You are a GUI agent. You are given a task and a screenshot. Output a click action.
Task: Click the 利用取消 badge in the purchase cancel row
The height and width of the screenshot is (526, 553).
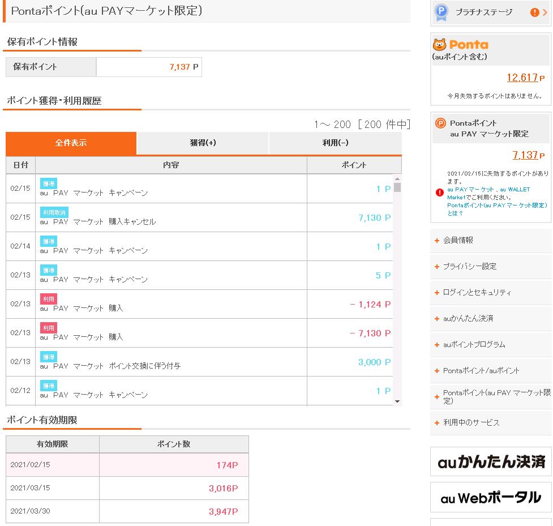click(54, 212)
